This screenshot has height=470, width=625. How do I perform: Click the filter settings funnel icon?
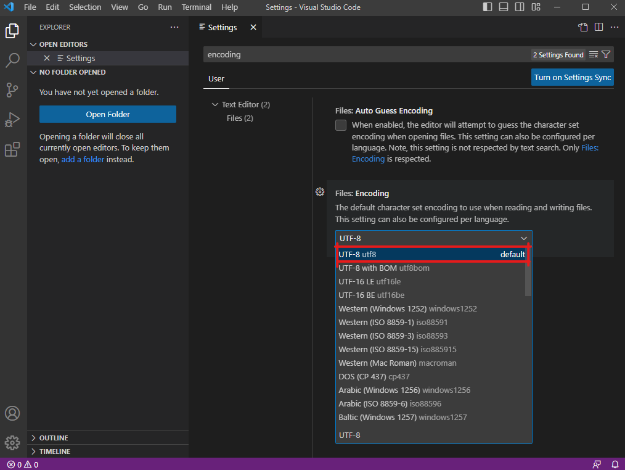click(606, 55)
